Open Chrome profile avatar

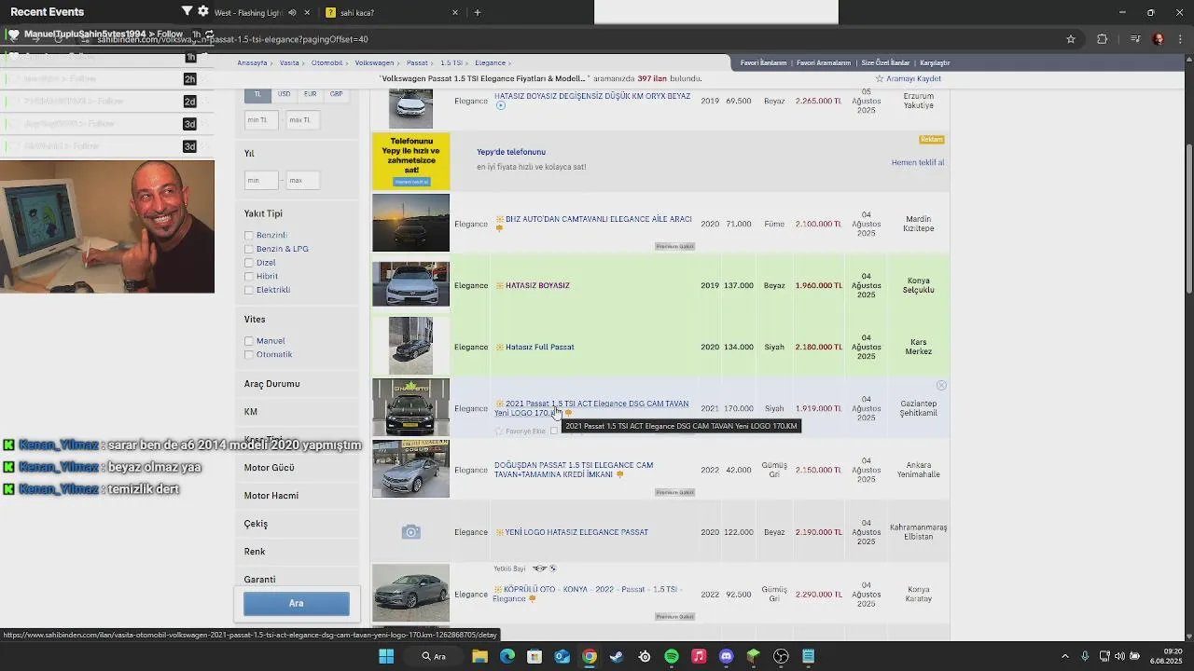[x=1159, y=39]
